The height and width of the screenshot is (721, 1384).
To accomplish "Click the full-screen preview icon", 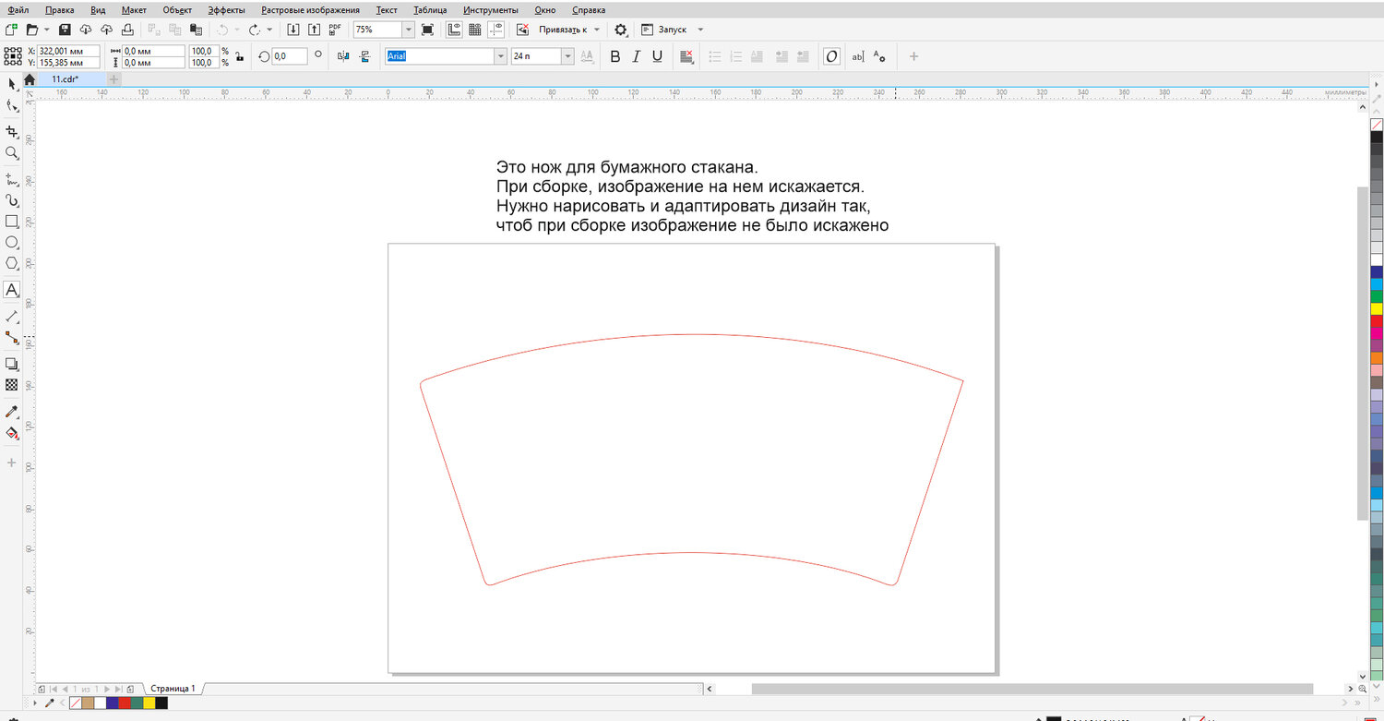I will point(427,30).
